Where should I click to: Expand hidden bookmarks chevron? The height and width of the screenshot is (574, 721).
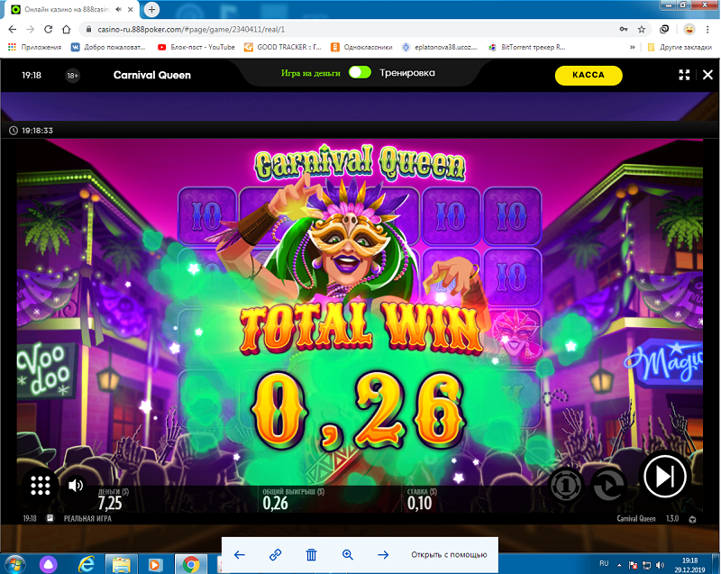[633, 47]
